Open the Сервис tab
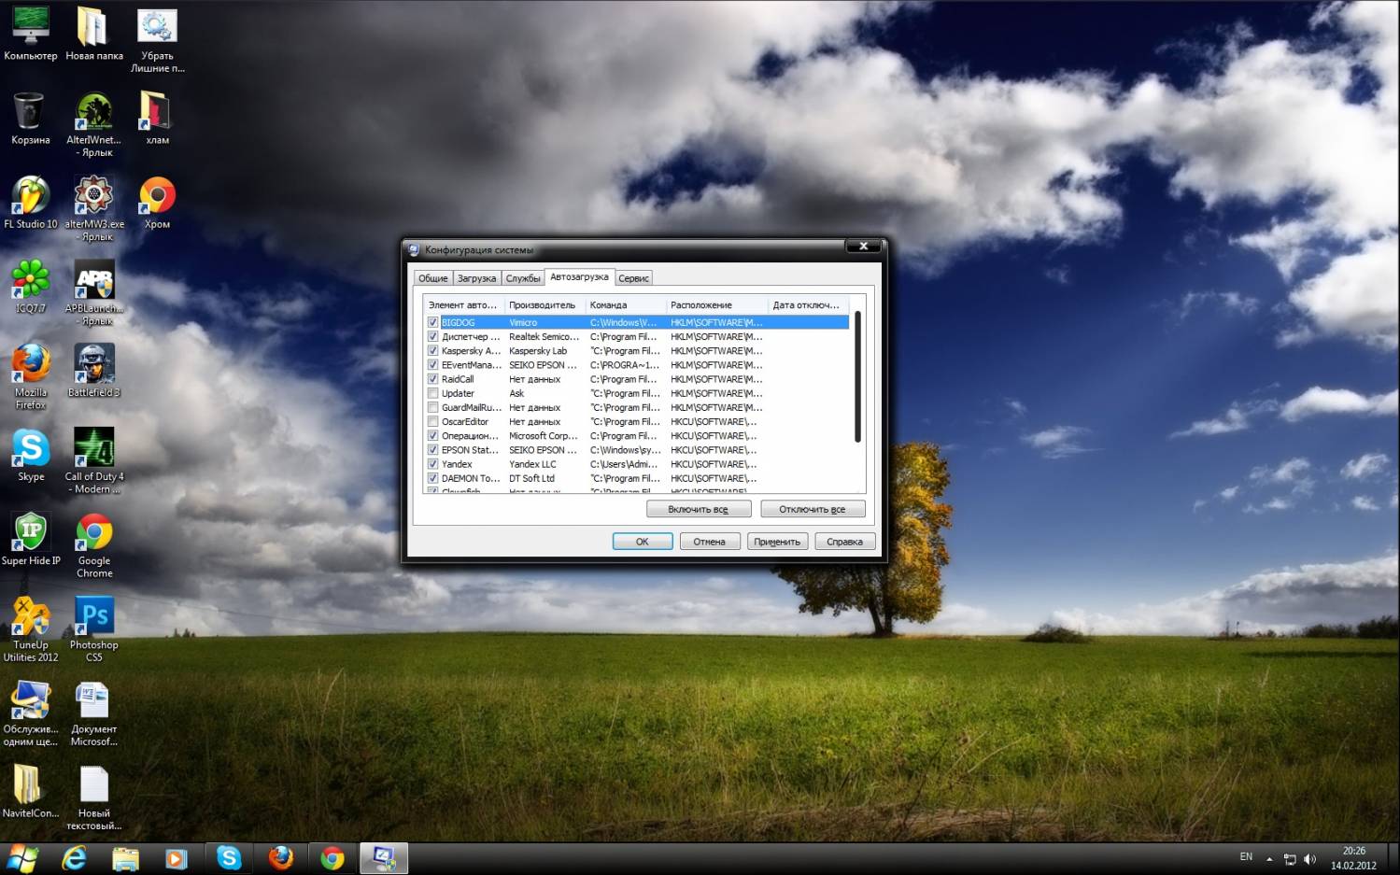 click(633, 278)
